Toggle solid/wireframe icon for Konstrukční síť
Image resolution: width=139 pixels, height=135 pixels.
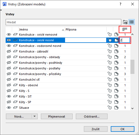coord(116,80)
